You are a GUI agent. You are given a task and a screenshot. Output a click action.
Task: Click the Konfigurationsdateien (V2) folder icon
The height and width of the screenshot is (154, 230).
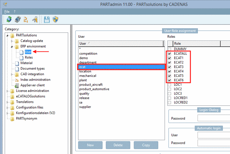(12, 113)
